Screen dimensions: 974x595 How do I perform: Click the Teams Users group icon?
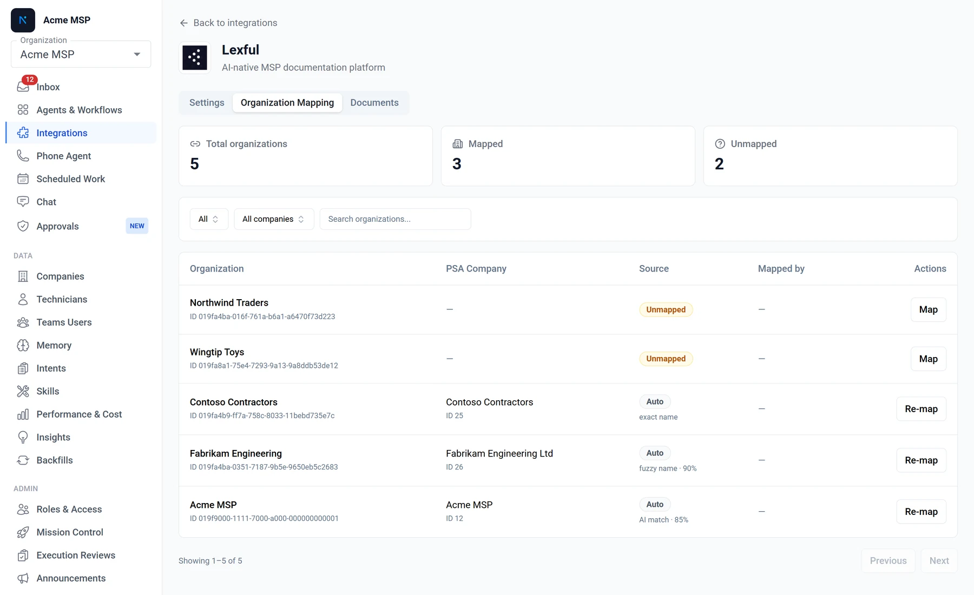point(23,322)
